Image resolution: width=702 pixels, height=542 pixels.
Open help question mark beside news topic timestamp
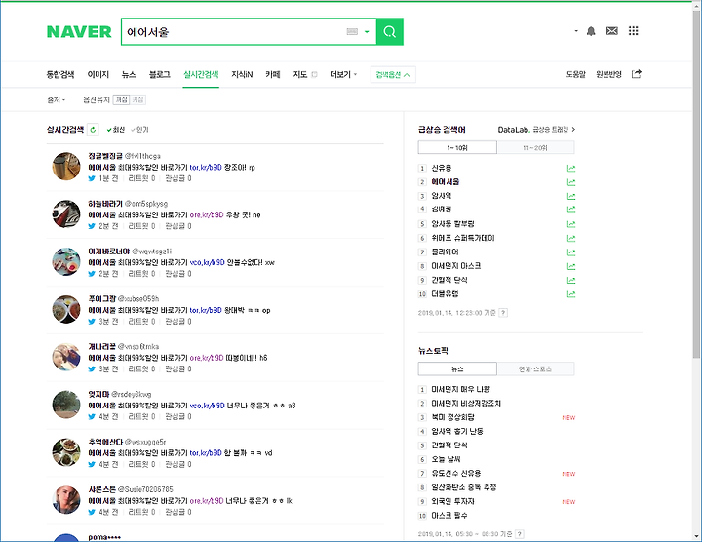[520, 534]
